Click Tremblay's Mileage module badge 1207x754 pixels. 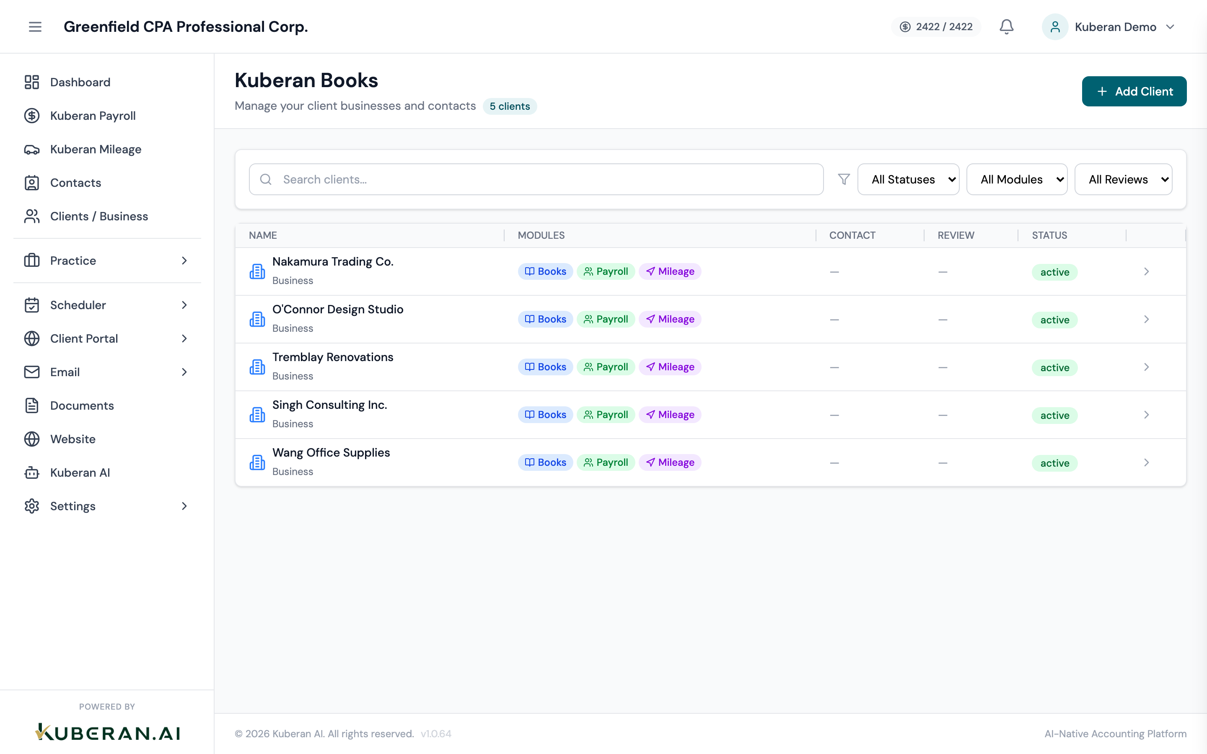pyautogui.click(x=670, y=367)
